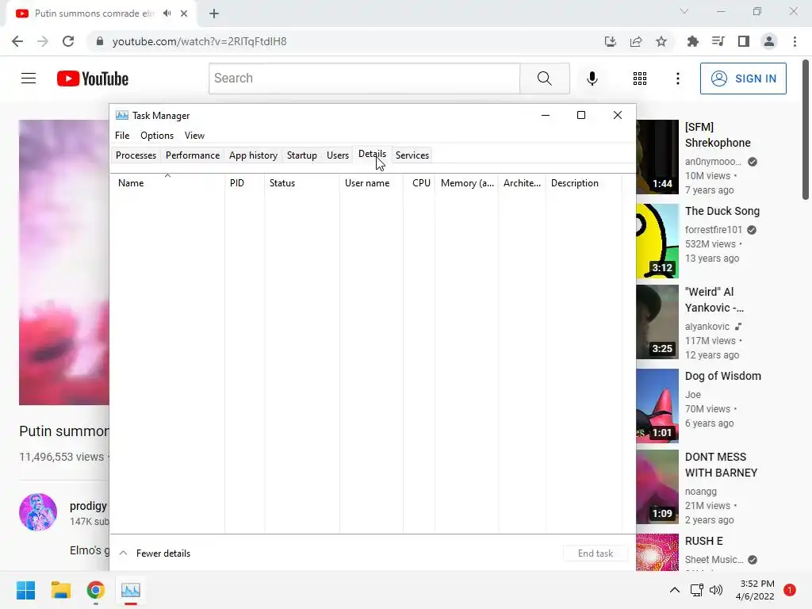Open YouTube settings three-dot menu
This screenshot has height=609, width=812.
point(677,79)
